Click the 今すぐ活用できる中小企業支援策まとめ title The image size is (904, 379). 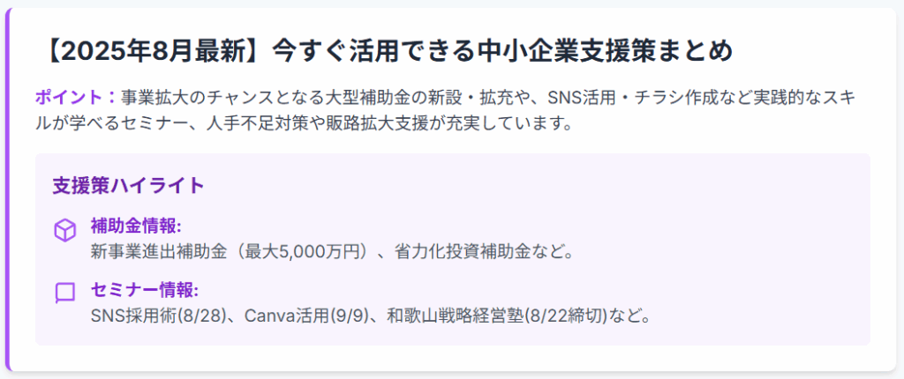pyautogui.click(x=501, y=52)
